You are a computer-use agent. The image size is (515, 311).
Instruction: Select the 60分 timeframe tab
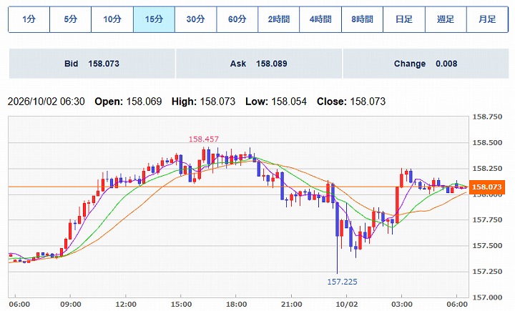[237, 19]
